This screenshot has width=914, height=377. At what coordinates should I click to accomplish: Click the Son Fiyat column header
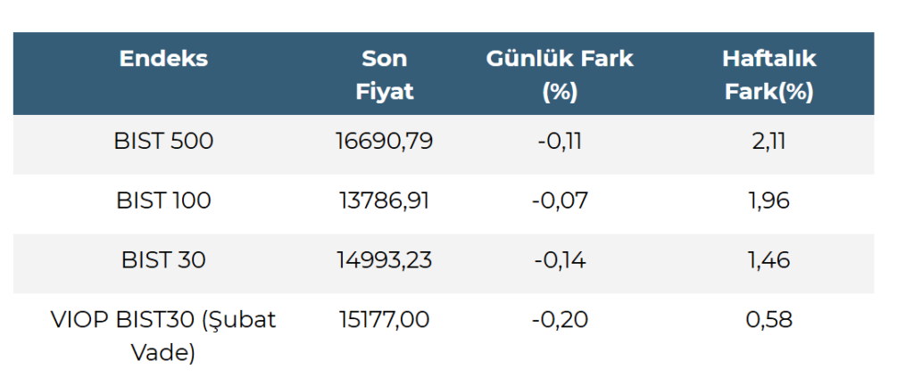(x=385, y=75)
